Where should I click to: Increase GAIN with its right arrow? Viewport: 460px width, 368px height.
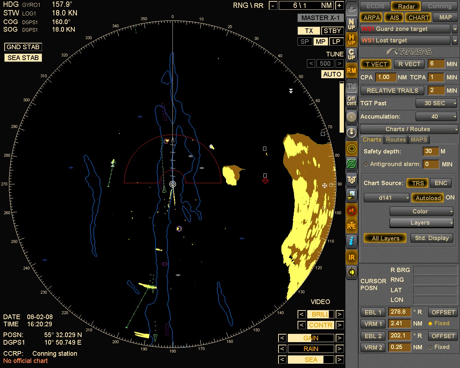coord(339,338)
